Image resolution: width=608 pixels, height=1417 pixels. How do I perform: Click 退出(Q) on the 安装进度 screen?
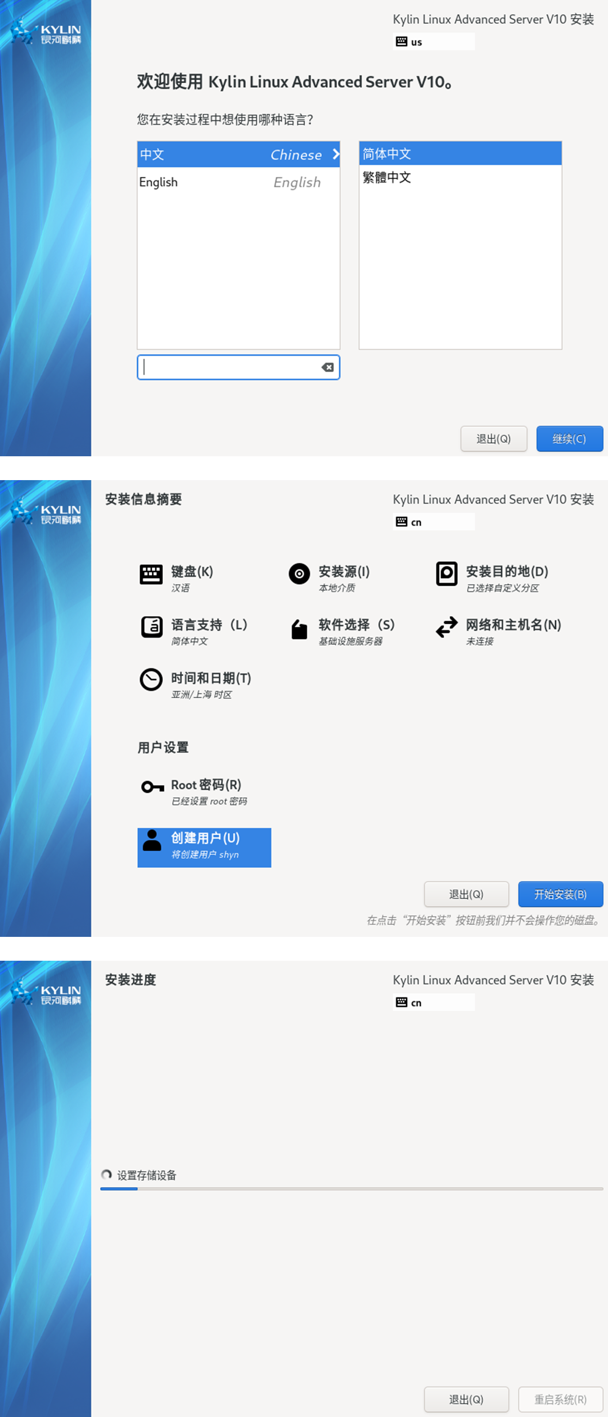(466, 1399)
